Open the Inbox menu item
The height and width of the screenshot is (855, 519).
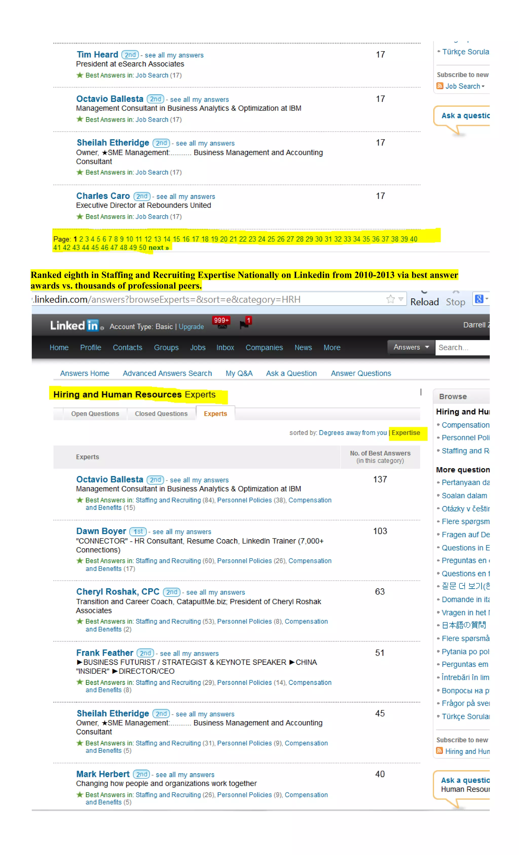click(x=225, y=347)
